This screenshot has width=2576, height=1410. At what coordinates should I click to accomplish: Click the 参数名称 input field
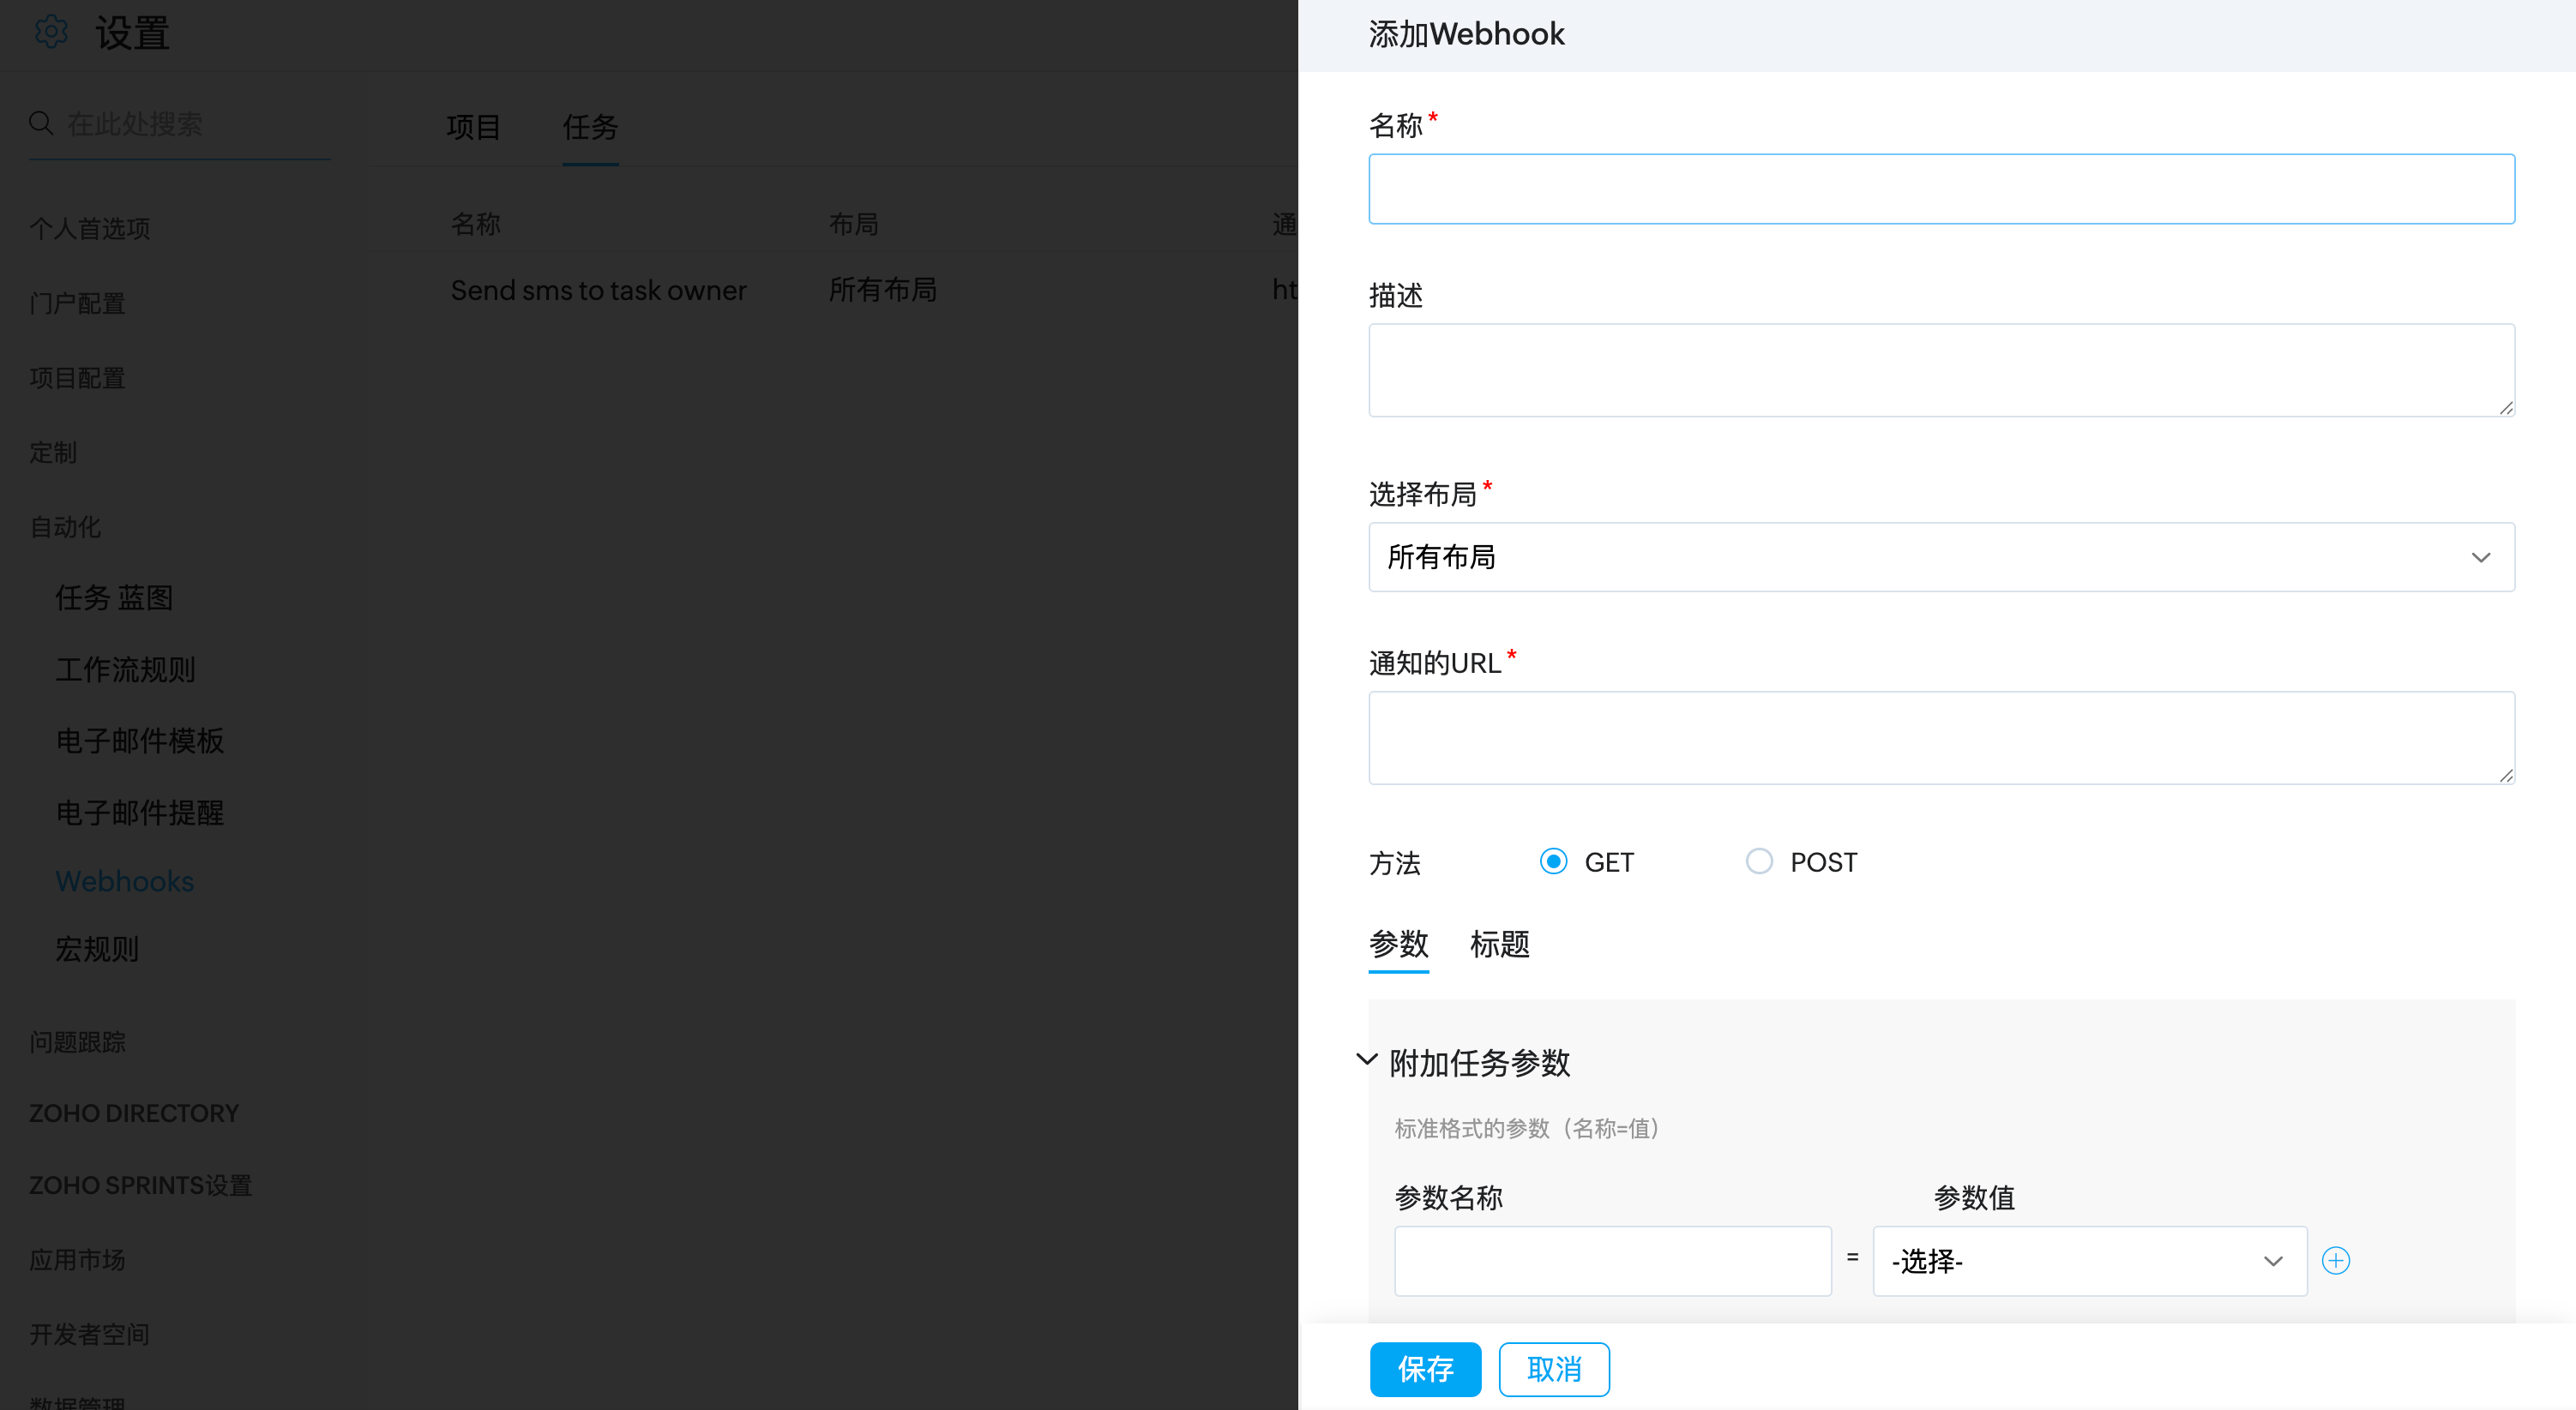(1612, 1261)
